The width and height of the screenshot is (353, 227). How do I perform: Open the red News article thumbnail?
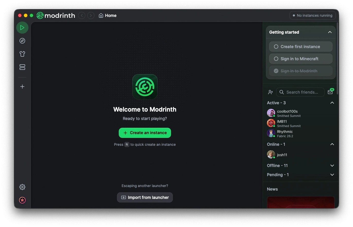(x=301, y=202)
